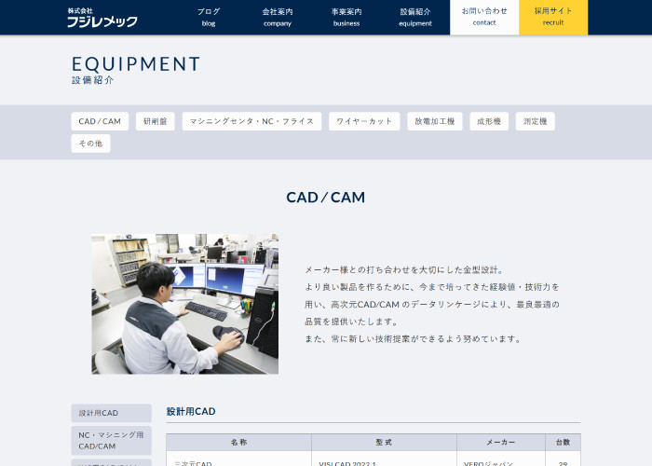The image size is (652, 466).
Task: Show the 測定機 equipment section
Action: [x=536, y=121]
